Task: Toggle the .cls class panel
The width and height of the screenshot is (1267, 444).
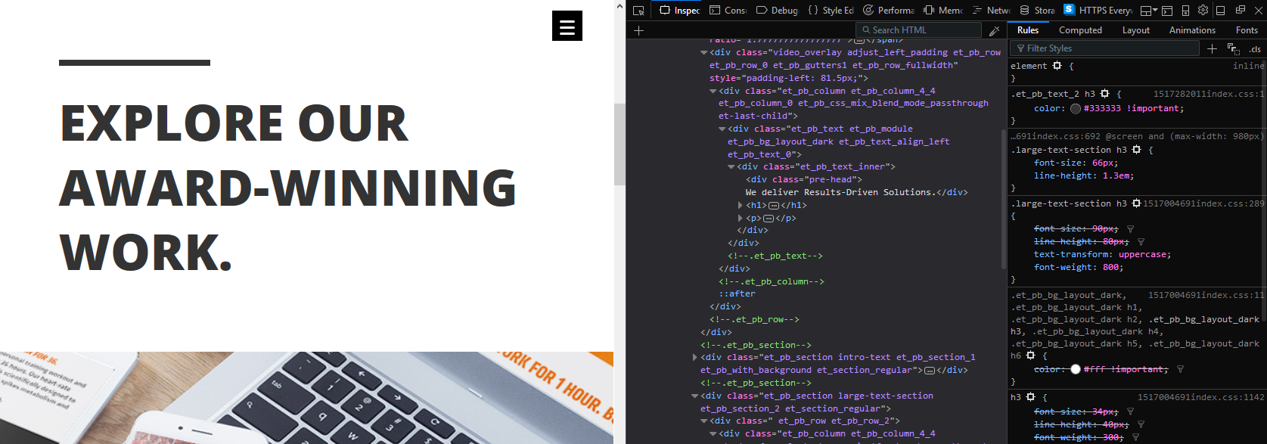Action: 1255,49
